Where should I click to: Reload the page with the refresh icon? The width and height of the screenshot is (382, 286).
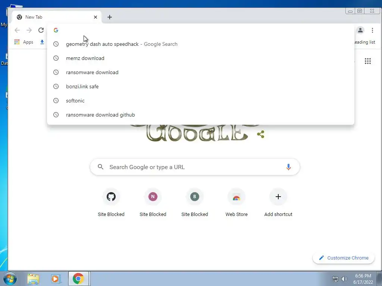coord(41,30)
